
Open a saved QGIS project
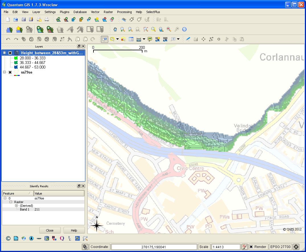click(15, 19)
